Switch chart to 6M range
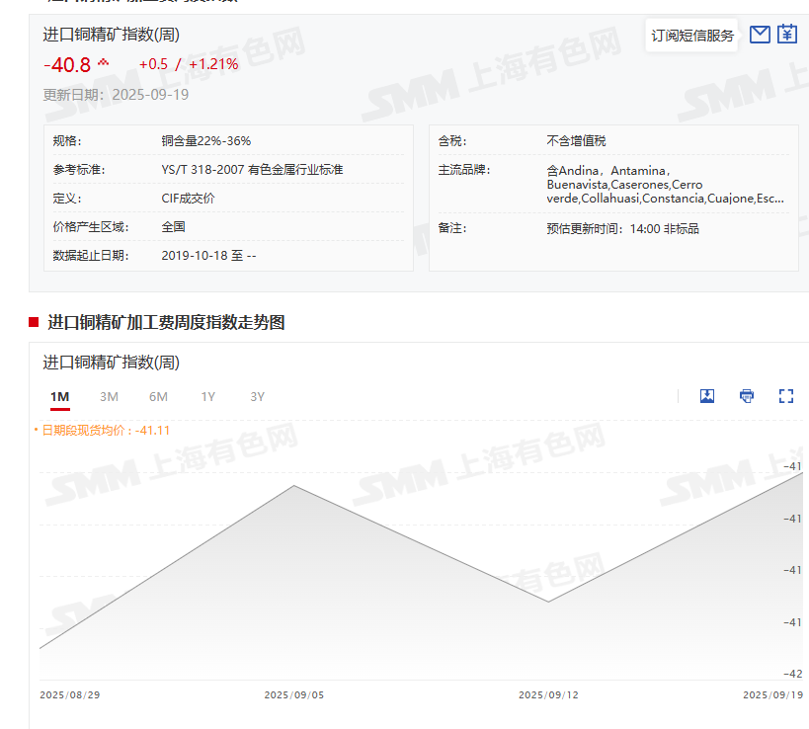Image resolution: width=809 pixels, height=729 pixels. tap(158, 397)
